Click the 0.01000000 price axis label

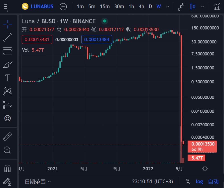pos(203,111)
